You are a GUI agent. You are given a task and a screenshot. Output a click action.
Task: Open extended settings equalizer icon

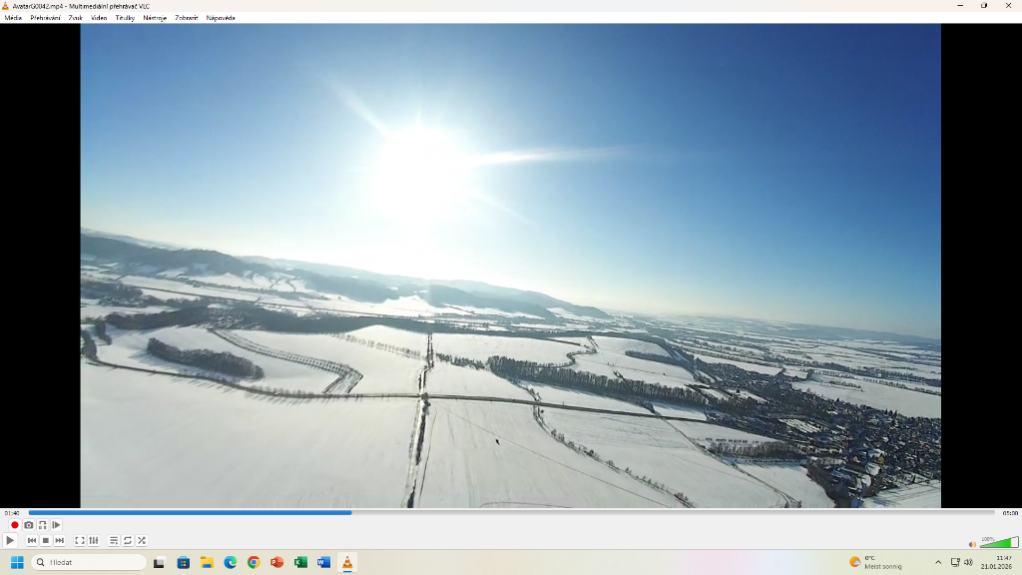tap(94, 540)
